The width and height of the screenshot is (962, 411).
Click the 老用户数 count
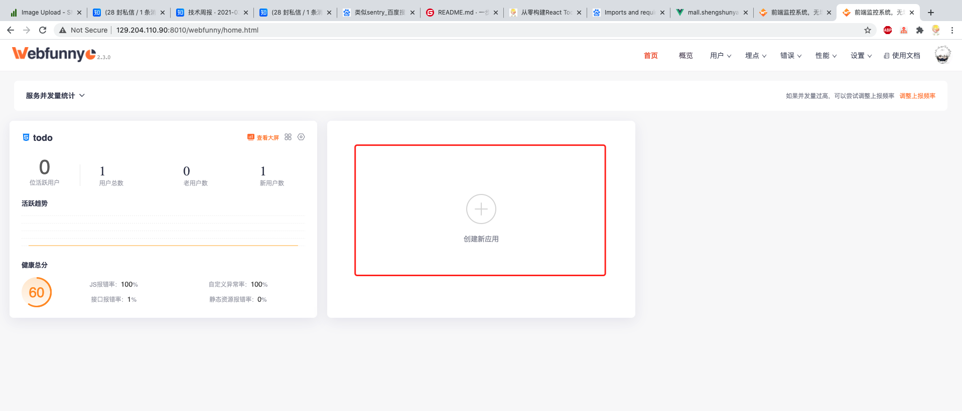pos(187,171)
